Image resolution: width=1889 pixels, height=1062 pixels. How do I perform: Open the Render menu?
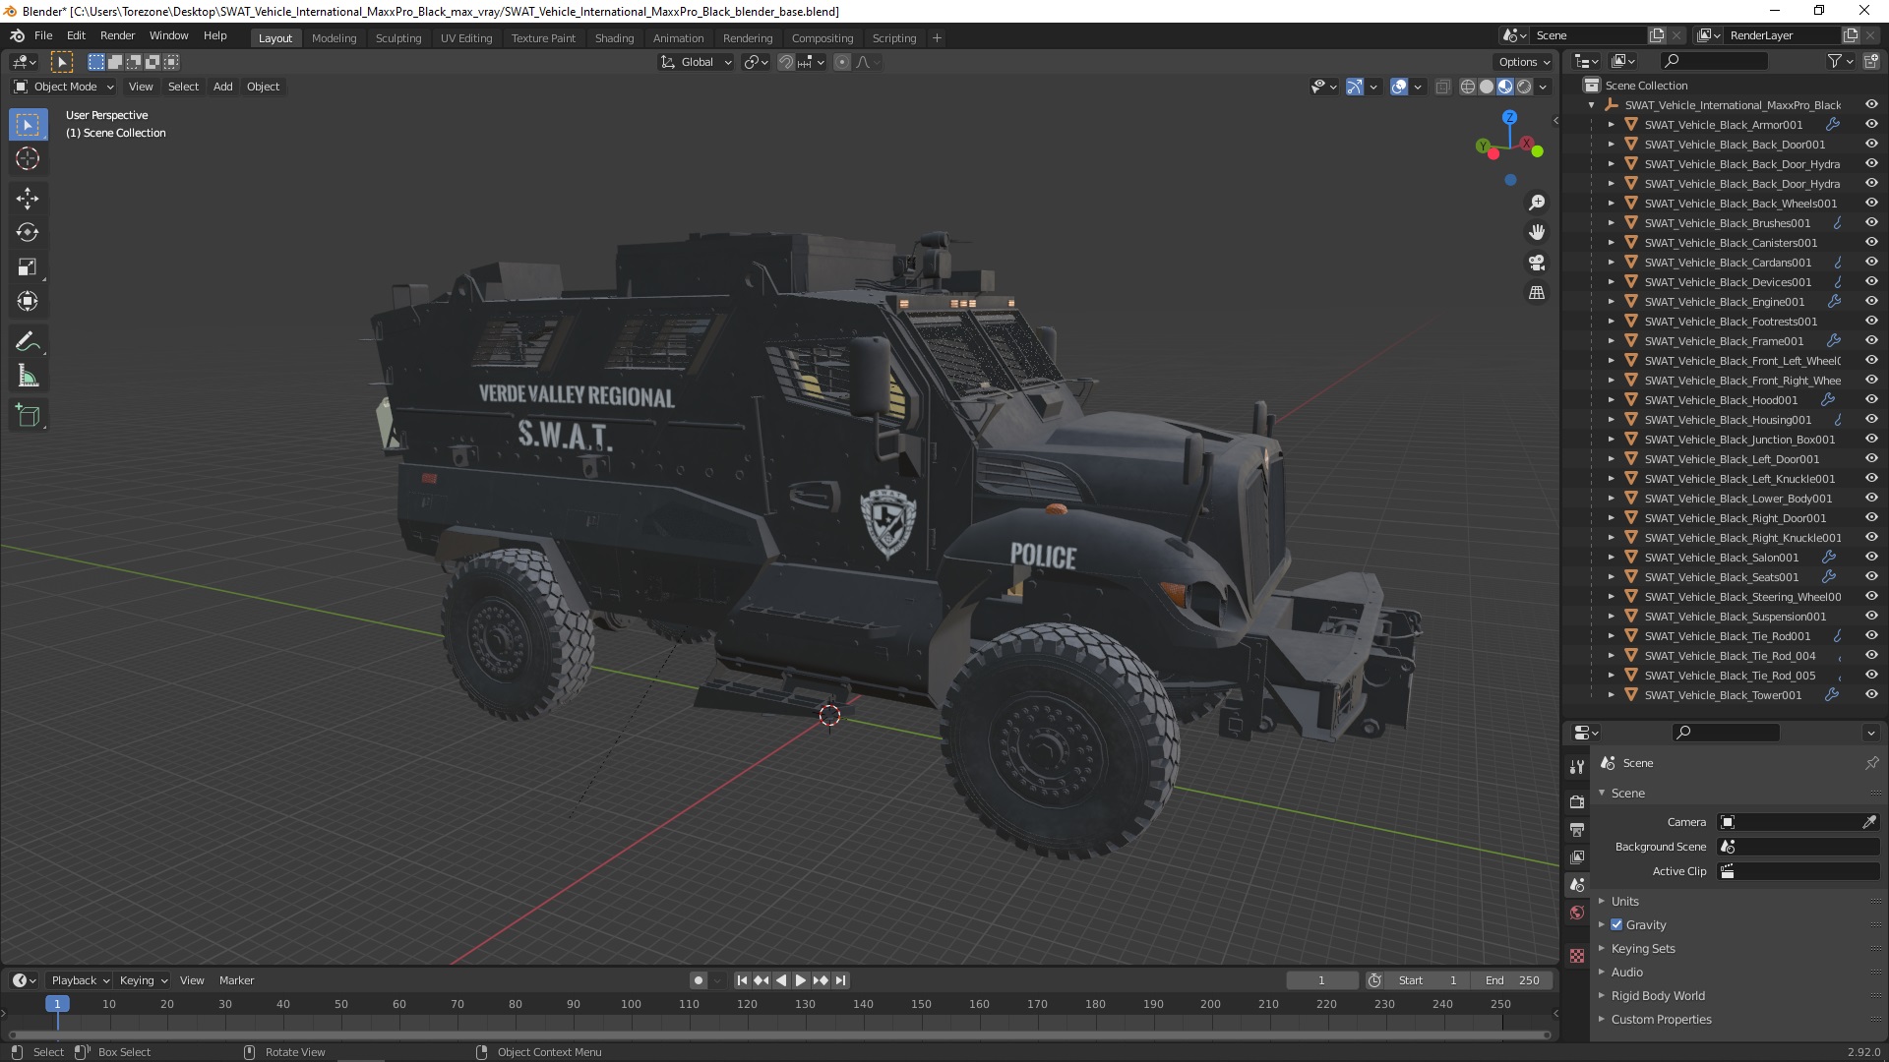117,35
